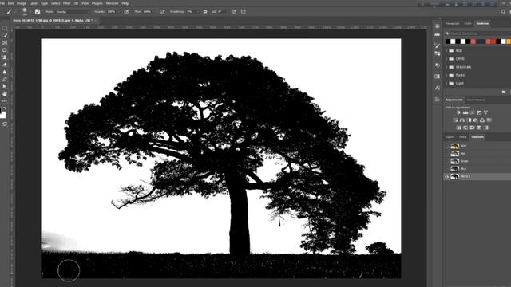Viewport: 511px width, 287px height.
Task: Select the Rectangle shape tool
Action: pos(5,50)
